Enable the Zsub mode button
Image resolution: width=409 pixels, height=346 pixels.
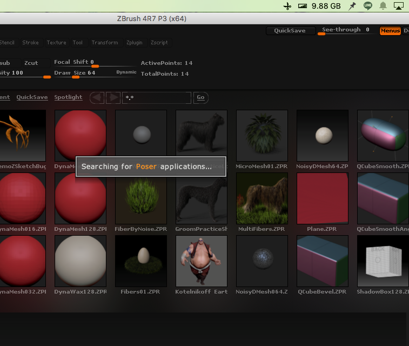point(10,63)
